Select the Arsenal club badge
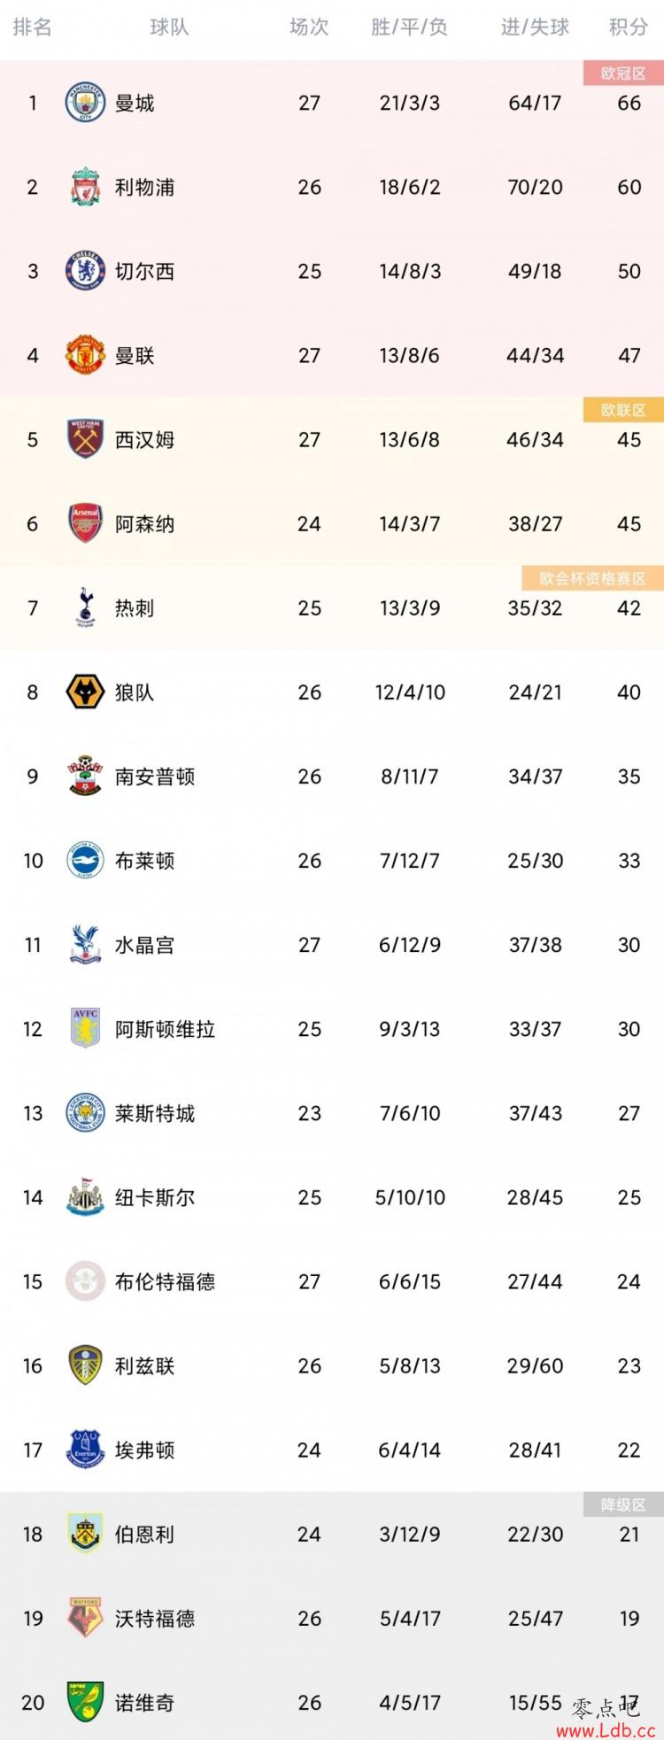This screenshot has width=664, height=1740. pos(86,523)
